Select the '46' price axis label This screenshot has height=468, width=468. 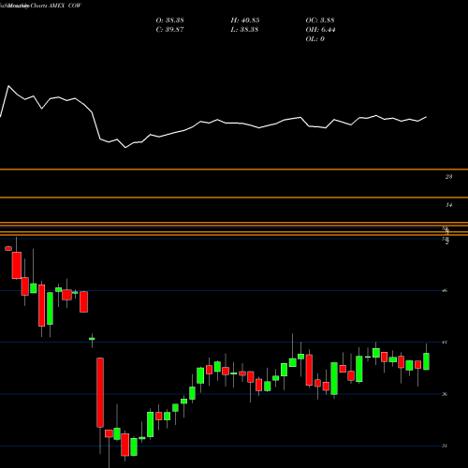click(445, 290)
